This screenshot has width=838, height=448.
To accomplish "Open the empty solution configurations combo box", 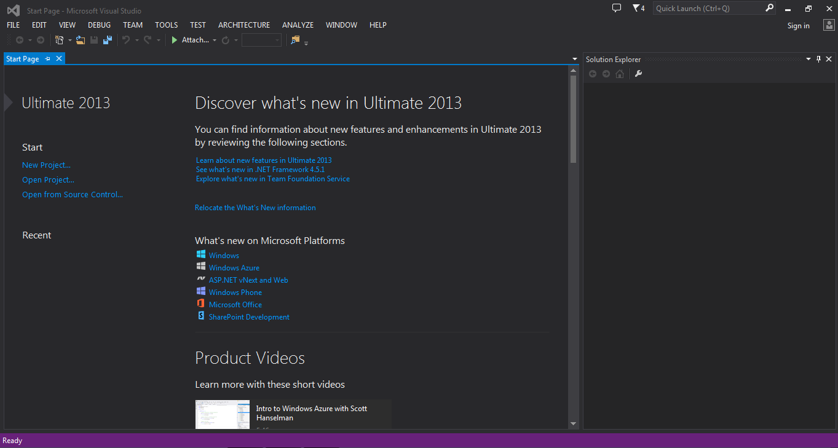I will point(262,40).
